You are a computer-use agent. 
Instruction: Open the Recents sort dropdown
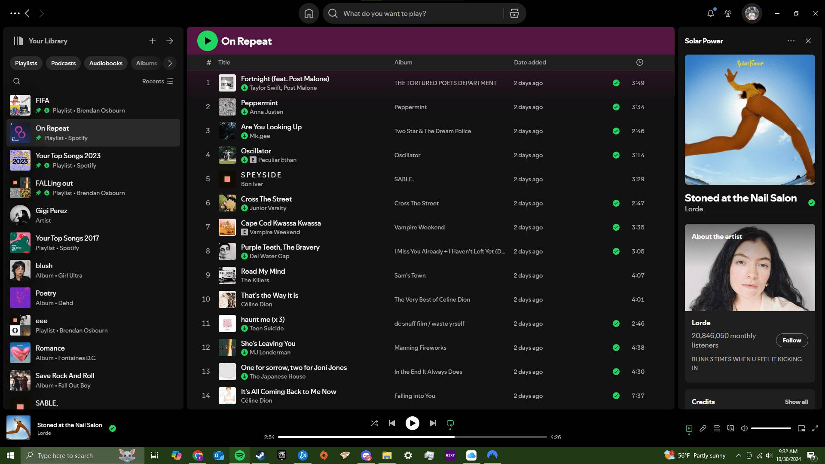pyautogui.click(x=158, y=81)
